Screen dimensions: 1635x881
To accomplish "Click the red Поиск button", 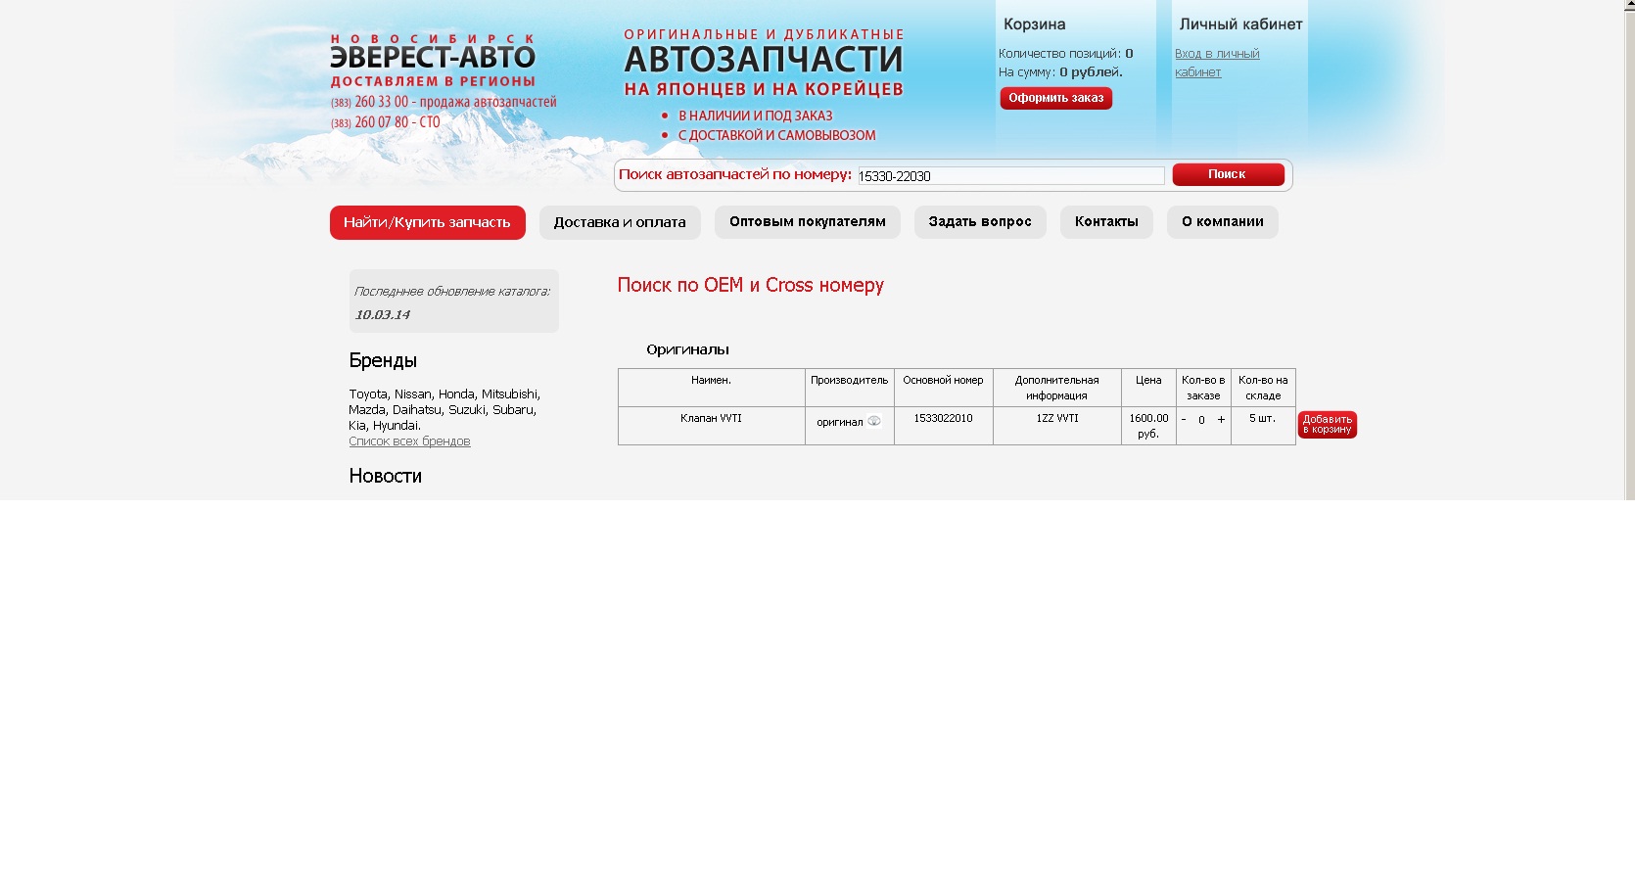I will click(x=1229, y=174).
